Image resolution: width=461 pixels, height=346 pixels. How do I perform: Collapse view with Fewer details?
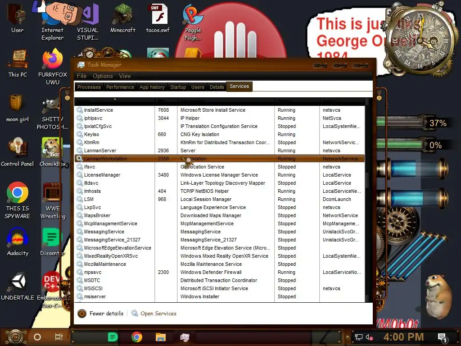point(100,314)
